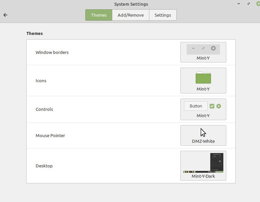Viewport: 260px width, 202px height.
Task: Click the Mint-Y-Dark desktop thumbnail
Action: pyautogui.click(x=203, y=163)
